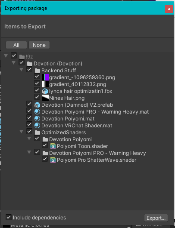This screenshot has width=175, height=228.
Task: Select the Devotion Poiyomi.mat name
Action: pos(68,119)
